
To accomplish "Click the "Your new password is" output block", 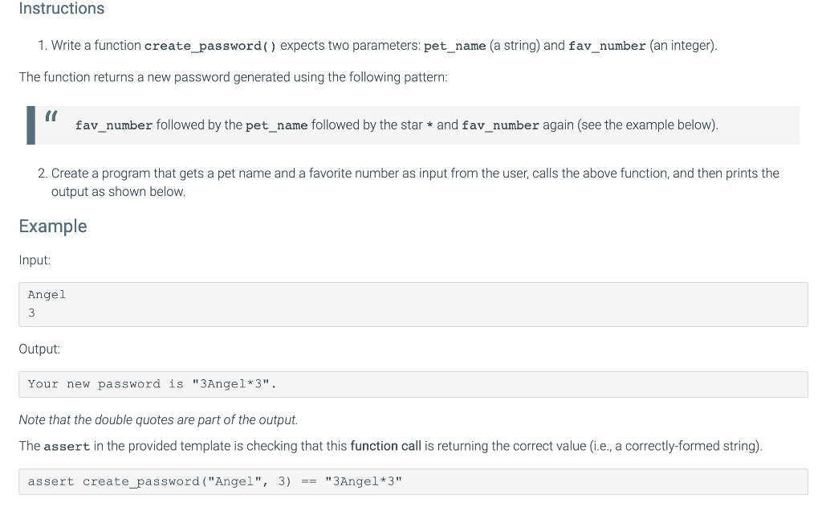I will pyautogui.click(x=413, y=384).
